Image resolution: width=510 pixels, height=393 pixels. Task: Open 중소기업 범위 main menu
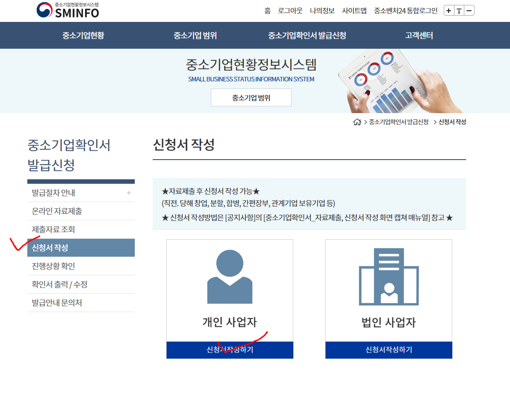(195, 35)
